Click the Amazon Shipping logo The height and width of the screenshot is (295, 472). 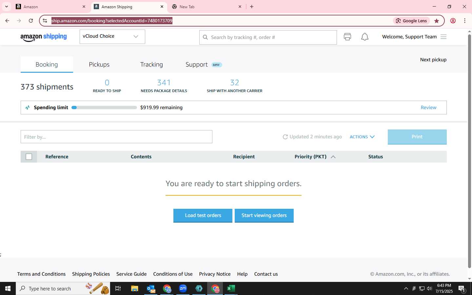[x=44, y=37]
